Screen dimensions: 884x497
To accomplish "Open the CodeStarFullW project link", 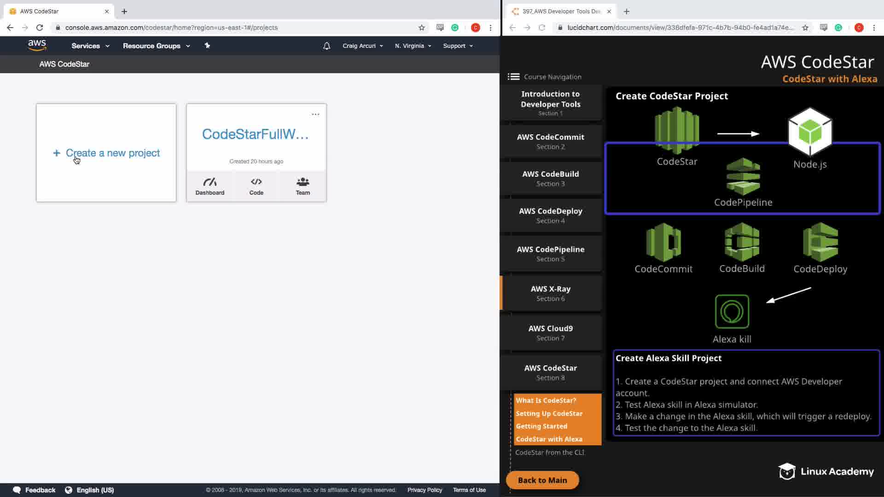I will pyautogui.click(x=256, y=134).
